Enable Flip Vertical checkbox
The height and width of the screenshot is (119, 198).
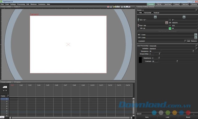click(153, 13)
